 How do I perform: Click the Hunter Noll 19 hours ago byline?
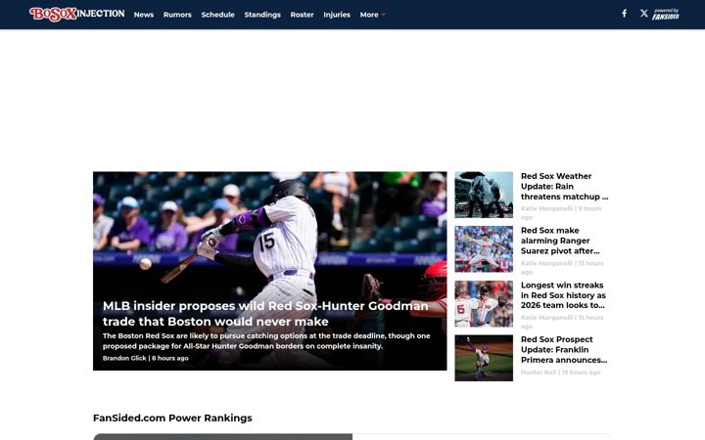pos(560,373)
